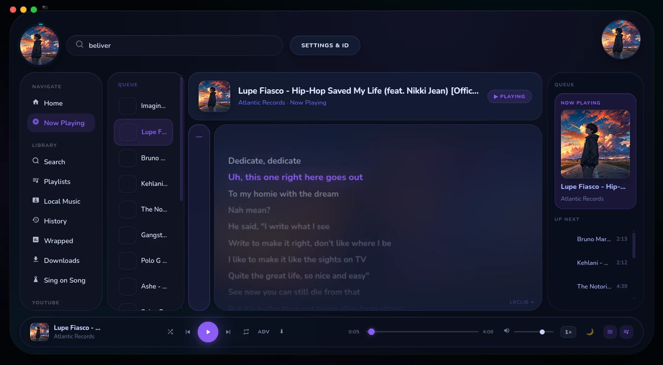Mute using the volume speaker icon

pos(506,331)
